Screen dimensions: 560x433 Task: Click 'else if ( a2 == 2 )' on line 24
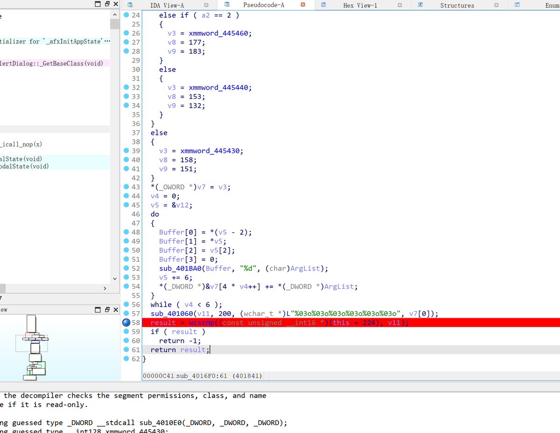[199, 15]
